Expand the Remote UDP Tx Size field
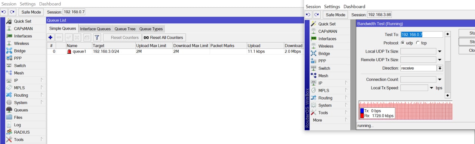This screenshot has height=144, width=475. pos(439,60)
